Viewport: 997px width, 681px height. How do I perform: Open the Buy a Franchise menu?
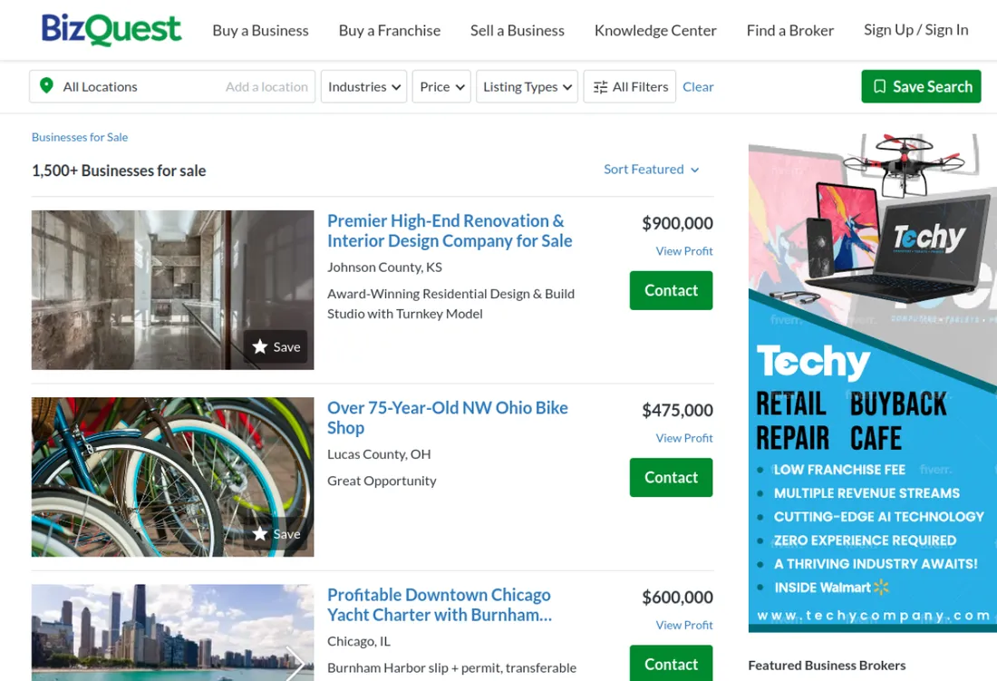pyautogui.click(x=390, y=31)
